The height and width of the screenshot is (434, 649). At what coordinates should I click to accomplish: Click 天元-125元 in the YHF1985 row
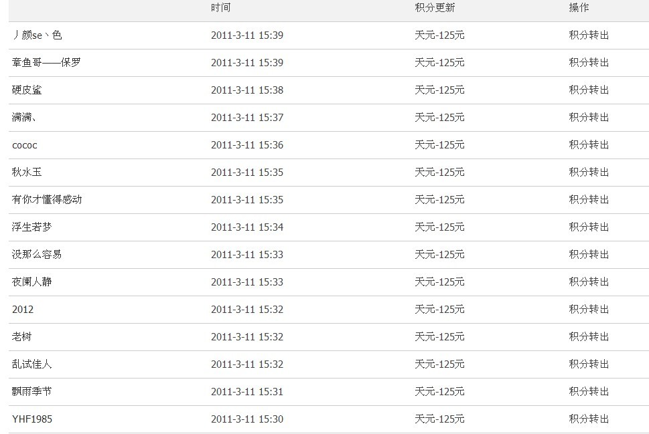click(439, 419)
